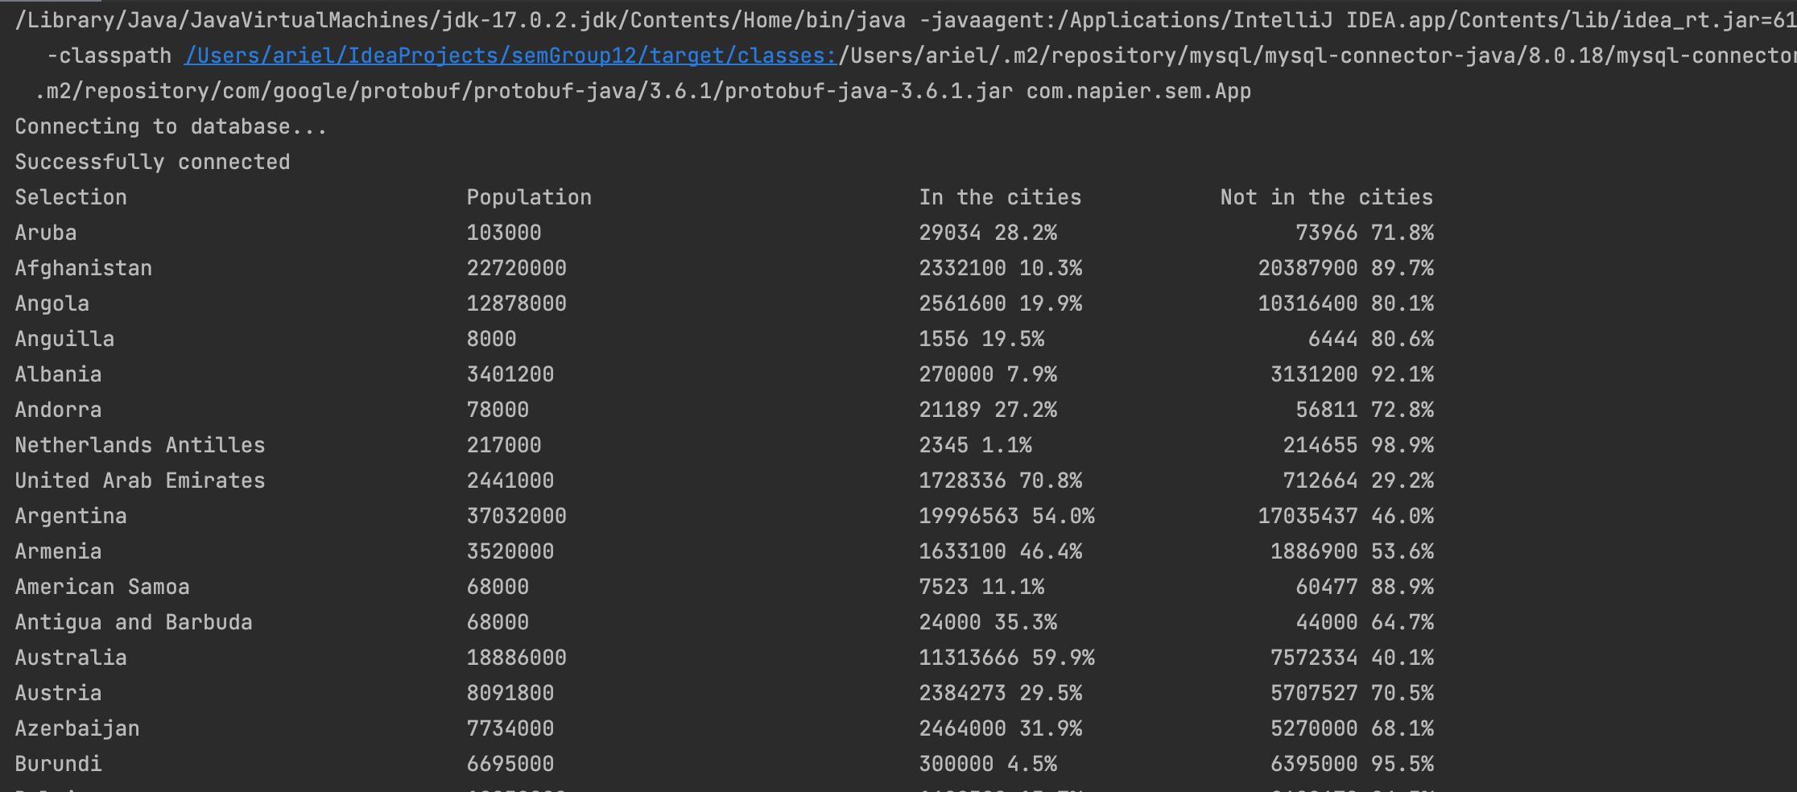
Task: Click the 'In the cities' column header
Action: (1000, 197)
